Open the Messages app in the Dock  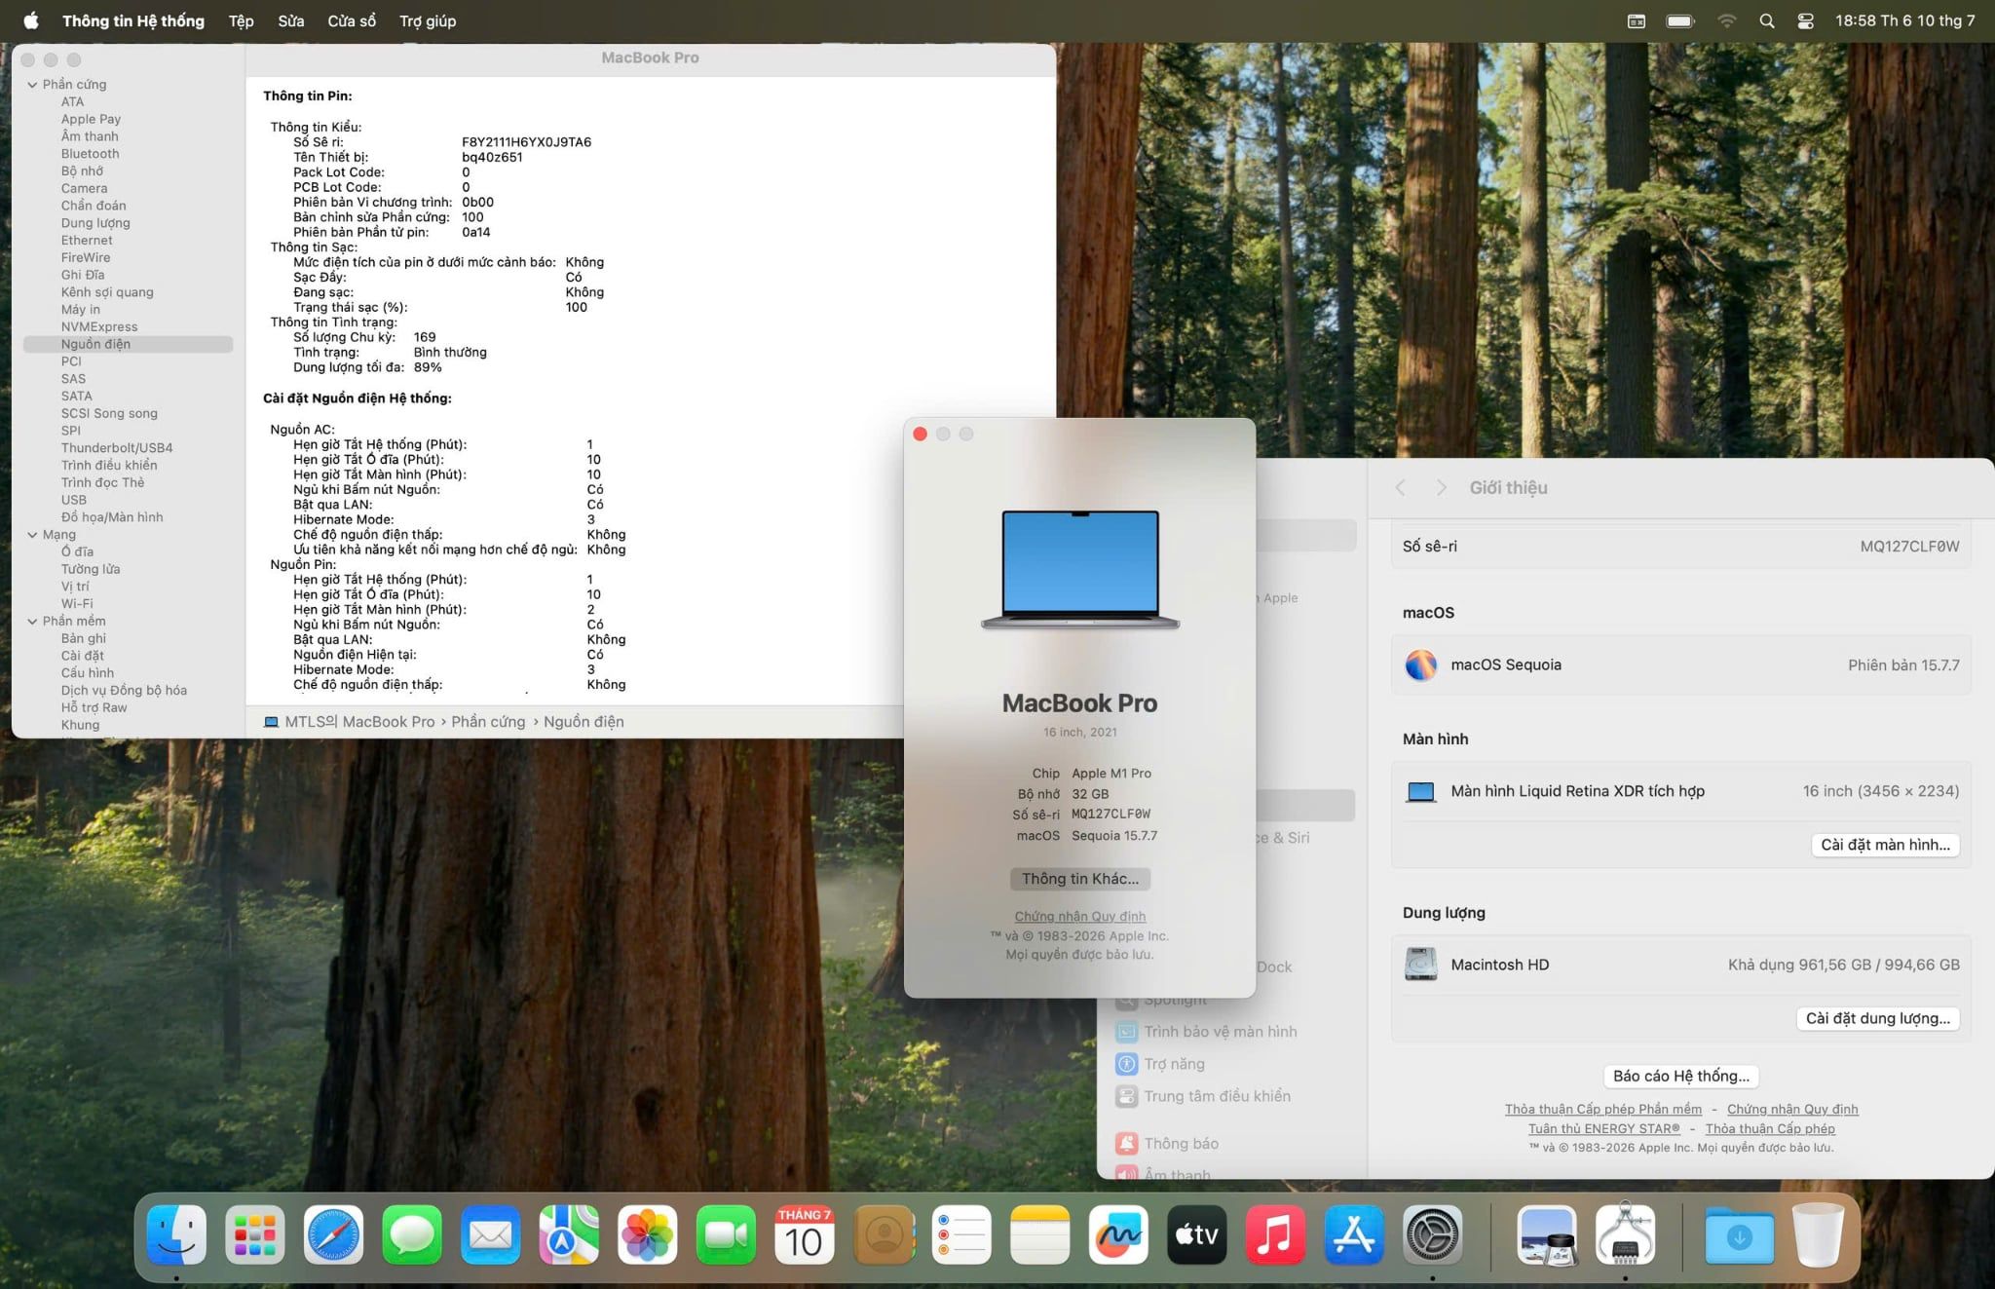pyautogui.click(x=412, y=1234)
